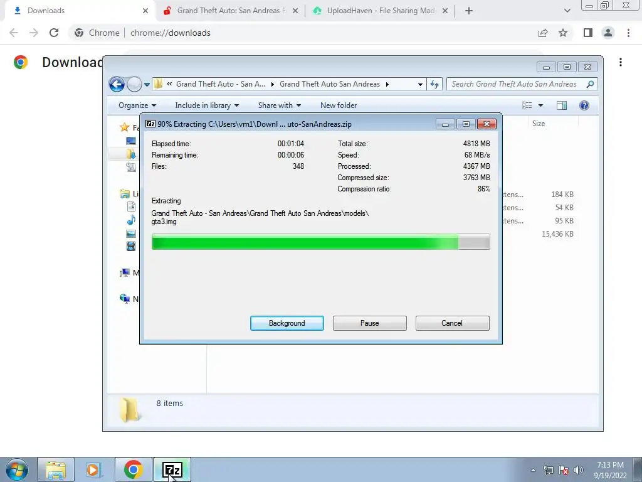Toggle Chrome side panel
The width and height of the screenshot is (642, 482).
588,33
